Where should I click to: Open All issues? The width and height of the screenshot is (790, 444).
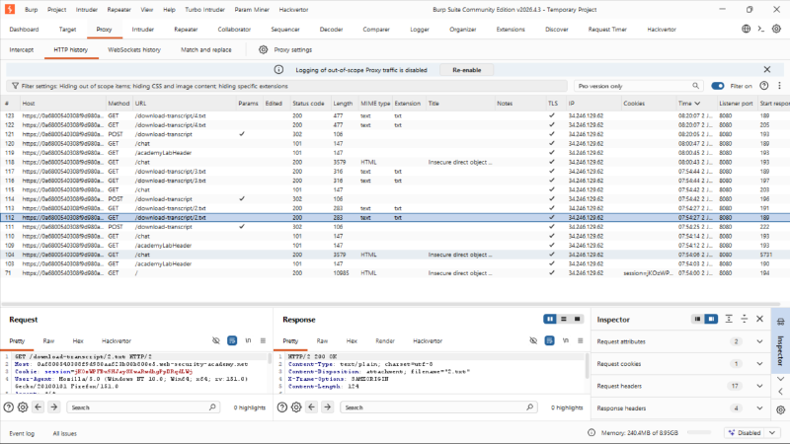(64, 433)
